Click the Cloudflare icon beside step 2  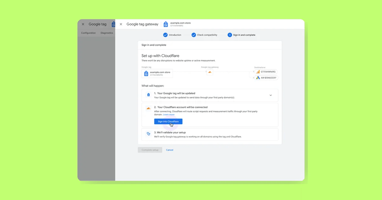pyautogui.click(x=148, y=109)
